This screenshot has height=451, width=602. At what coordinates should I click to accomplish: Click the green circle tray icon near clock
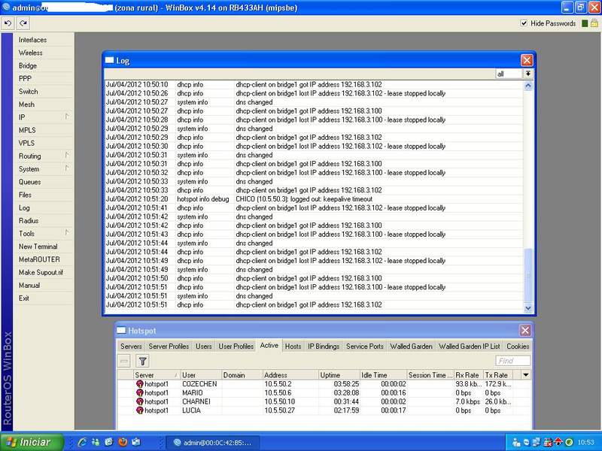[569, 442]
